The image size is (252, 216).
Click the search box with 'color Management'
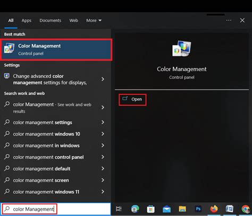coord(56,209)
